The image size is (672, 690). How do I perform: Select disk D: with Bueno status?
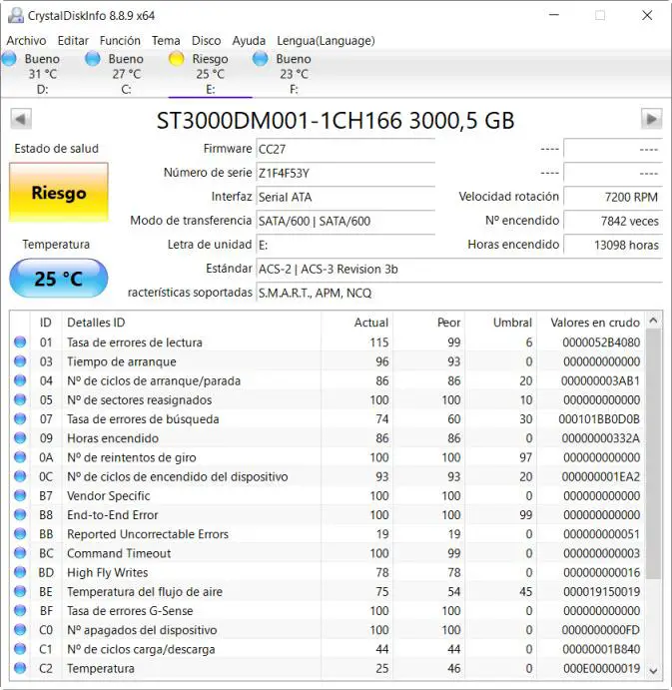42,74
